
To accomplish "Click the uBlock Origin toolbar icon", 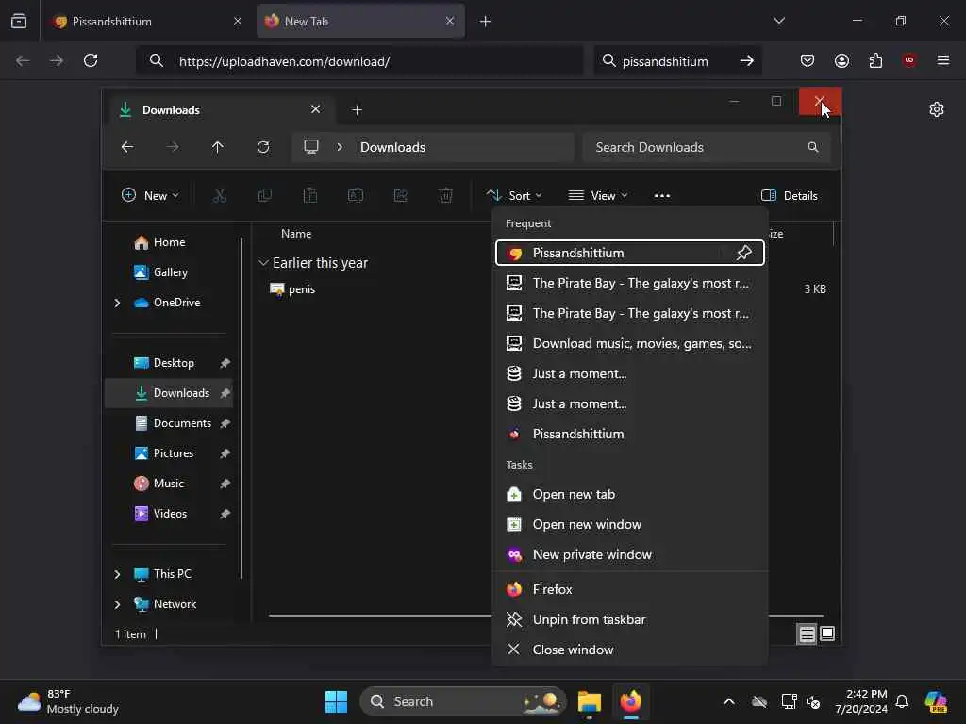I will (908, 60).
